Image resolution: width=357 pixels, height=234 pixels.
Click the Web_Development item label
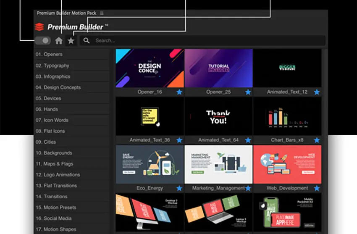click(287, 188)
